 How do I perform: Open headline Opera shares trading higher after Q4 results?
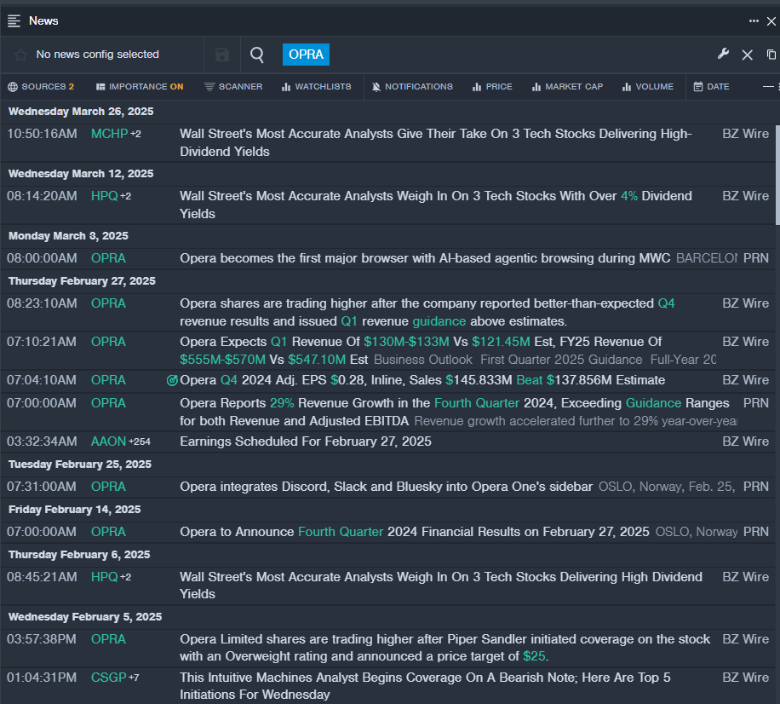coord(427,312)
